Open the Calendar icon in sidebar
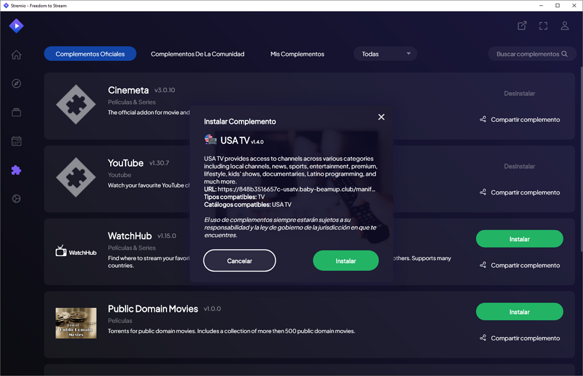Screen dimensions: 583x376 click(16, 141)
